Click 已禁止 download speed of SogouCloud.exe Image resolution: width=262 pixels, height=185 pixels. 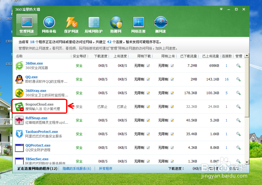coord(102,107)
